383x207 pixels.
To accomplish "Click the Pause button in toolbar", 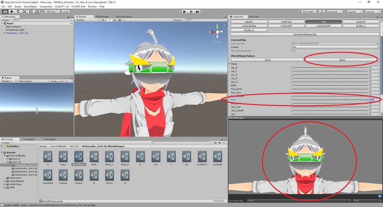I will [x=191, y=12].
